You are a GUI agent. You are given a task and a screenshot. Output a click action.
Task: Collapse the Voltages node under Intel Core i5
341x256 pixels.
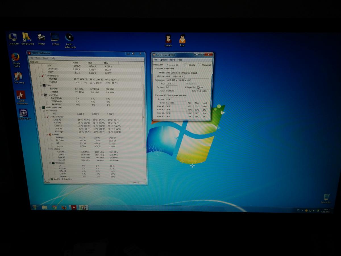44,111
